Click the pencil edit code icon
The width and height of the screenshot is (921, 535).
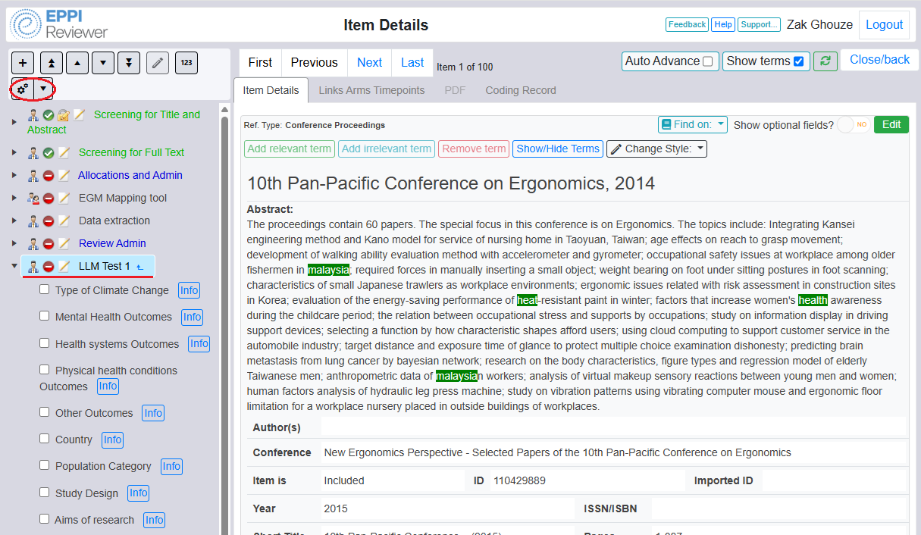(x=158, y=63)
